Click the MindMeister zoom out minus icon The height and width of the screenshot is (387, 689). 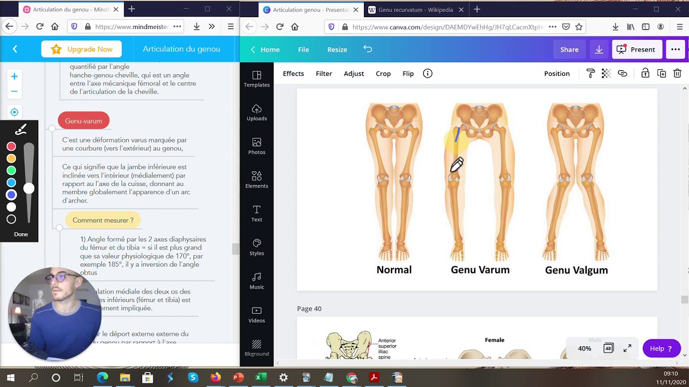(x=15, y=91)
